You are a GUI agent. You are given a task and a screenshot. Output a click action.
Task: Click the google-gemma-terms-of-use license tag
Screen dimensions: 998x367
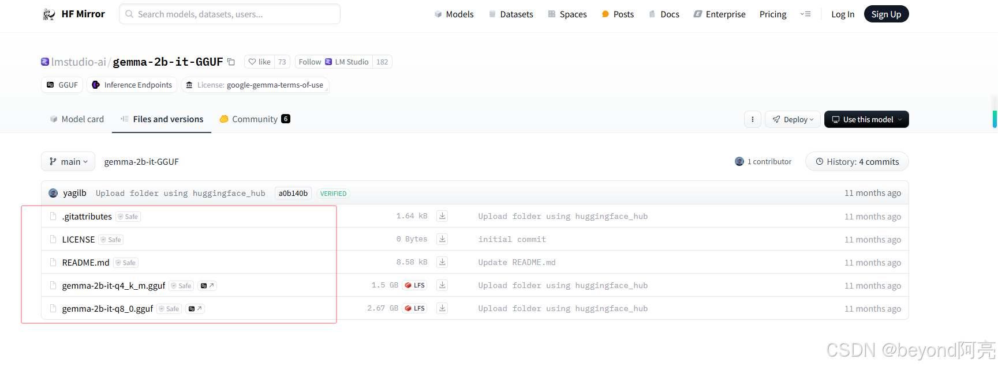[x=255, y=85]
